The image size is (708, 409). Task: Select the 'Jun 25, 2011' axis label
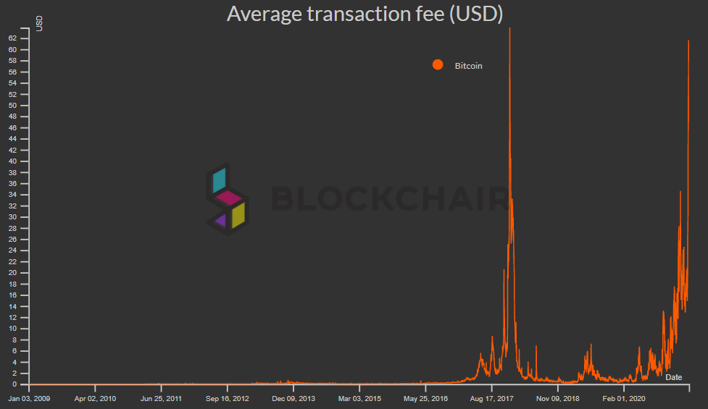point(161,398)
